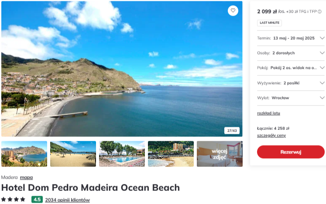Select the hotel shoreline thumbnail
Screen dimensions: 326x204
pyautogui.click(x=171, y=154)
